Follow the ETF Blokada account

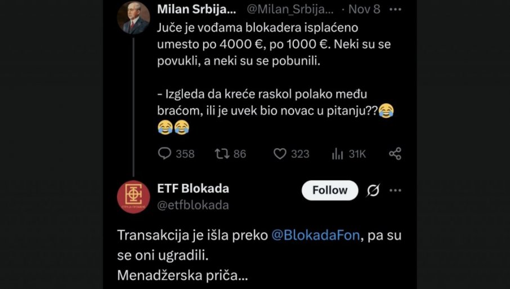330,190
